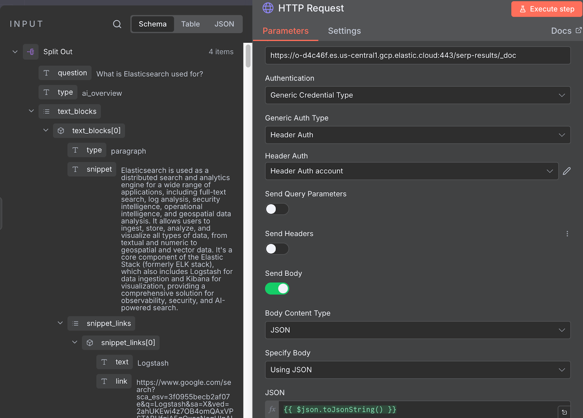Open the Docs external link
This screenshot has width=583, height=418.
(x=566, y=31)
